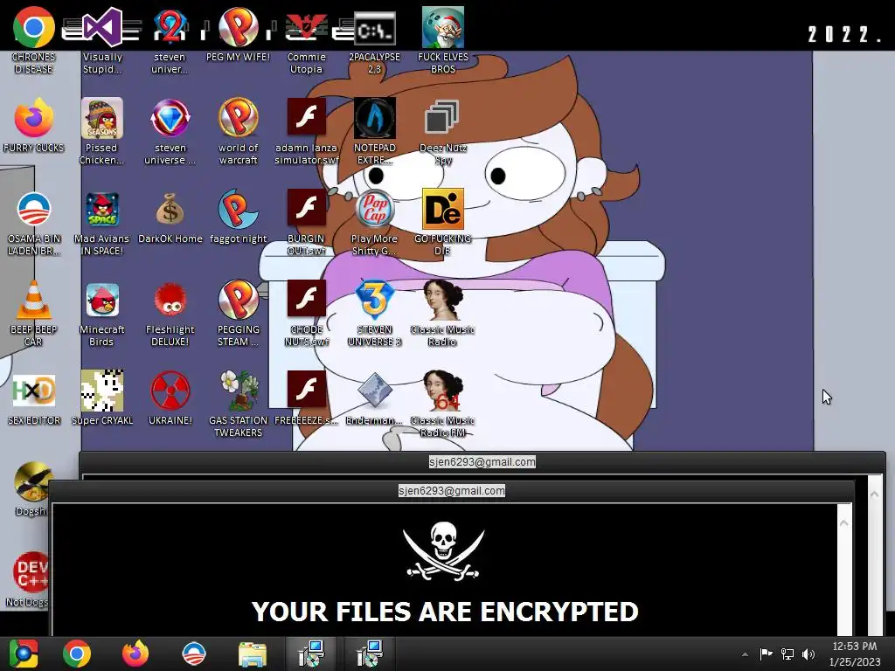Launch Chrome from the taskbar

77,654
